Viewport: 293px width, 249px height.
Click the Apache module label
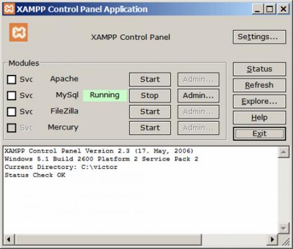coord(64,79)
